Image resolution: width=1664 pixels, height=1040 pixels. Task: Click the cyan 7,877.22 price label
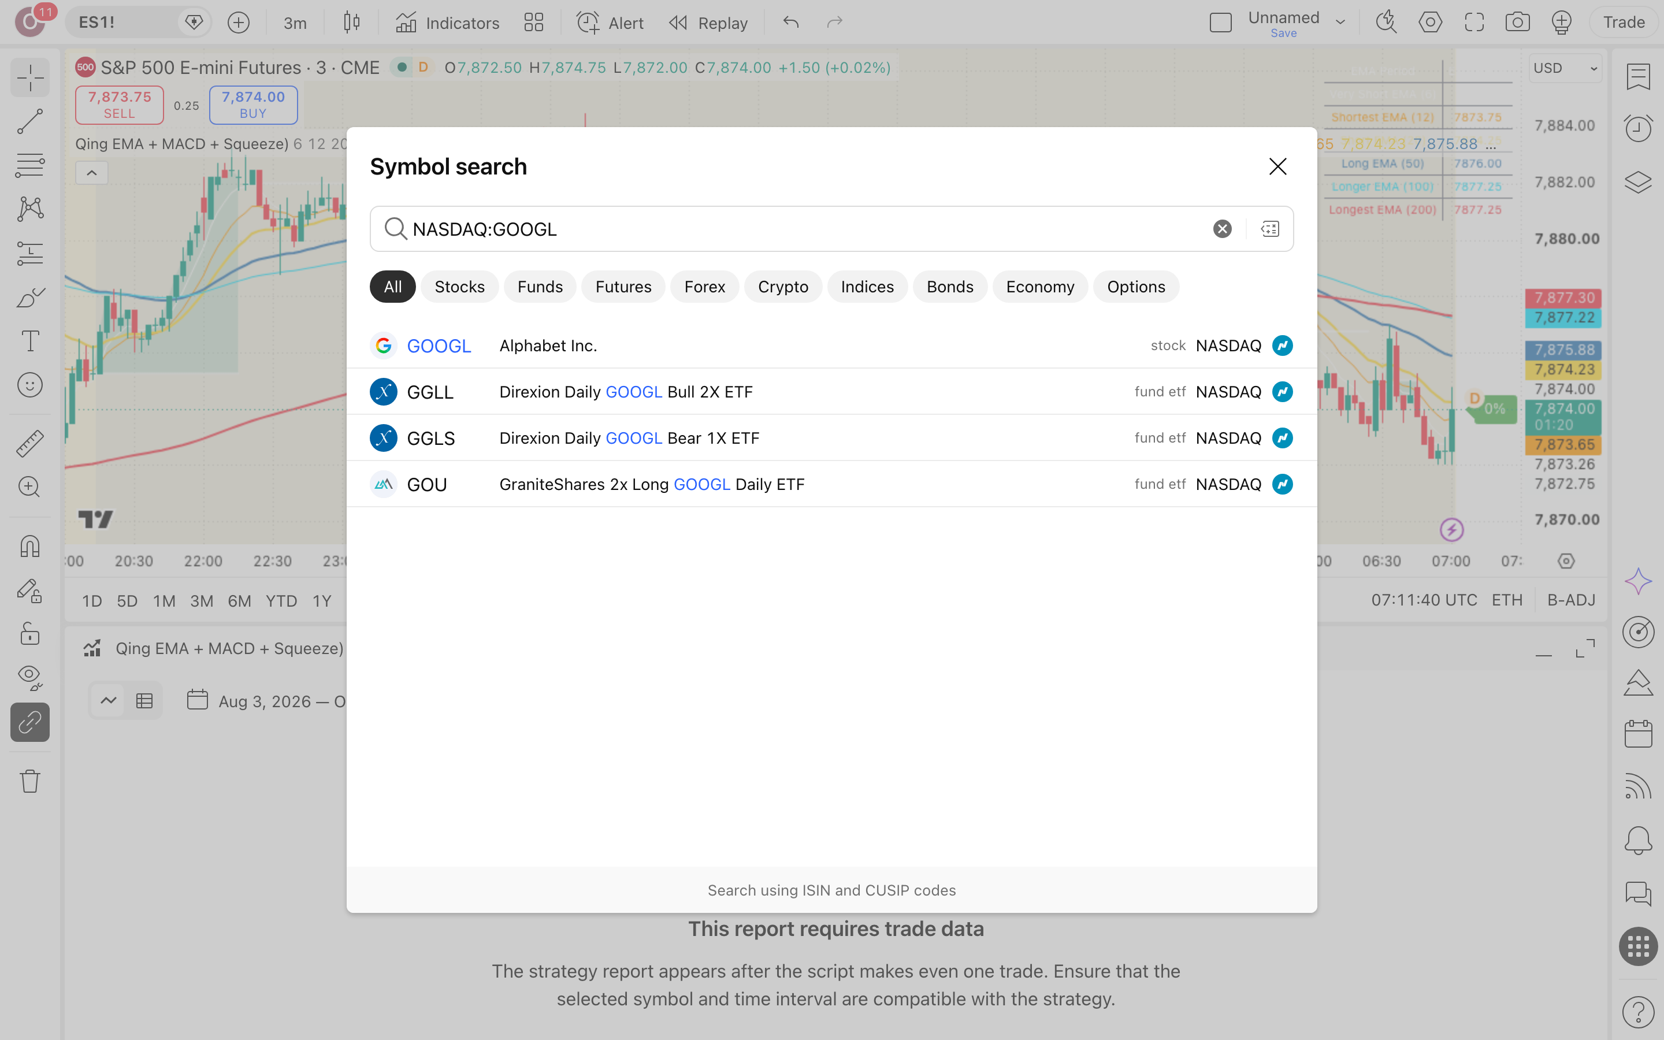pos(1563,318)
